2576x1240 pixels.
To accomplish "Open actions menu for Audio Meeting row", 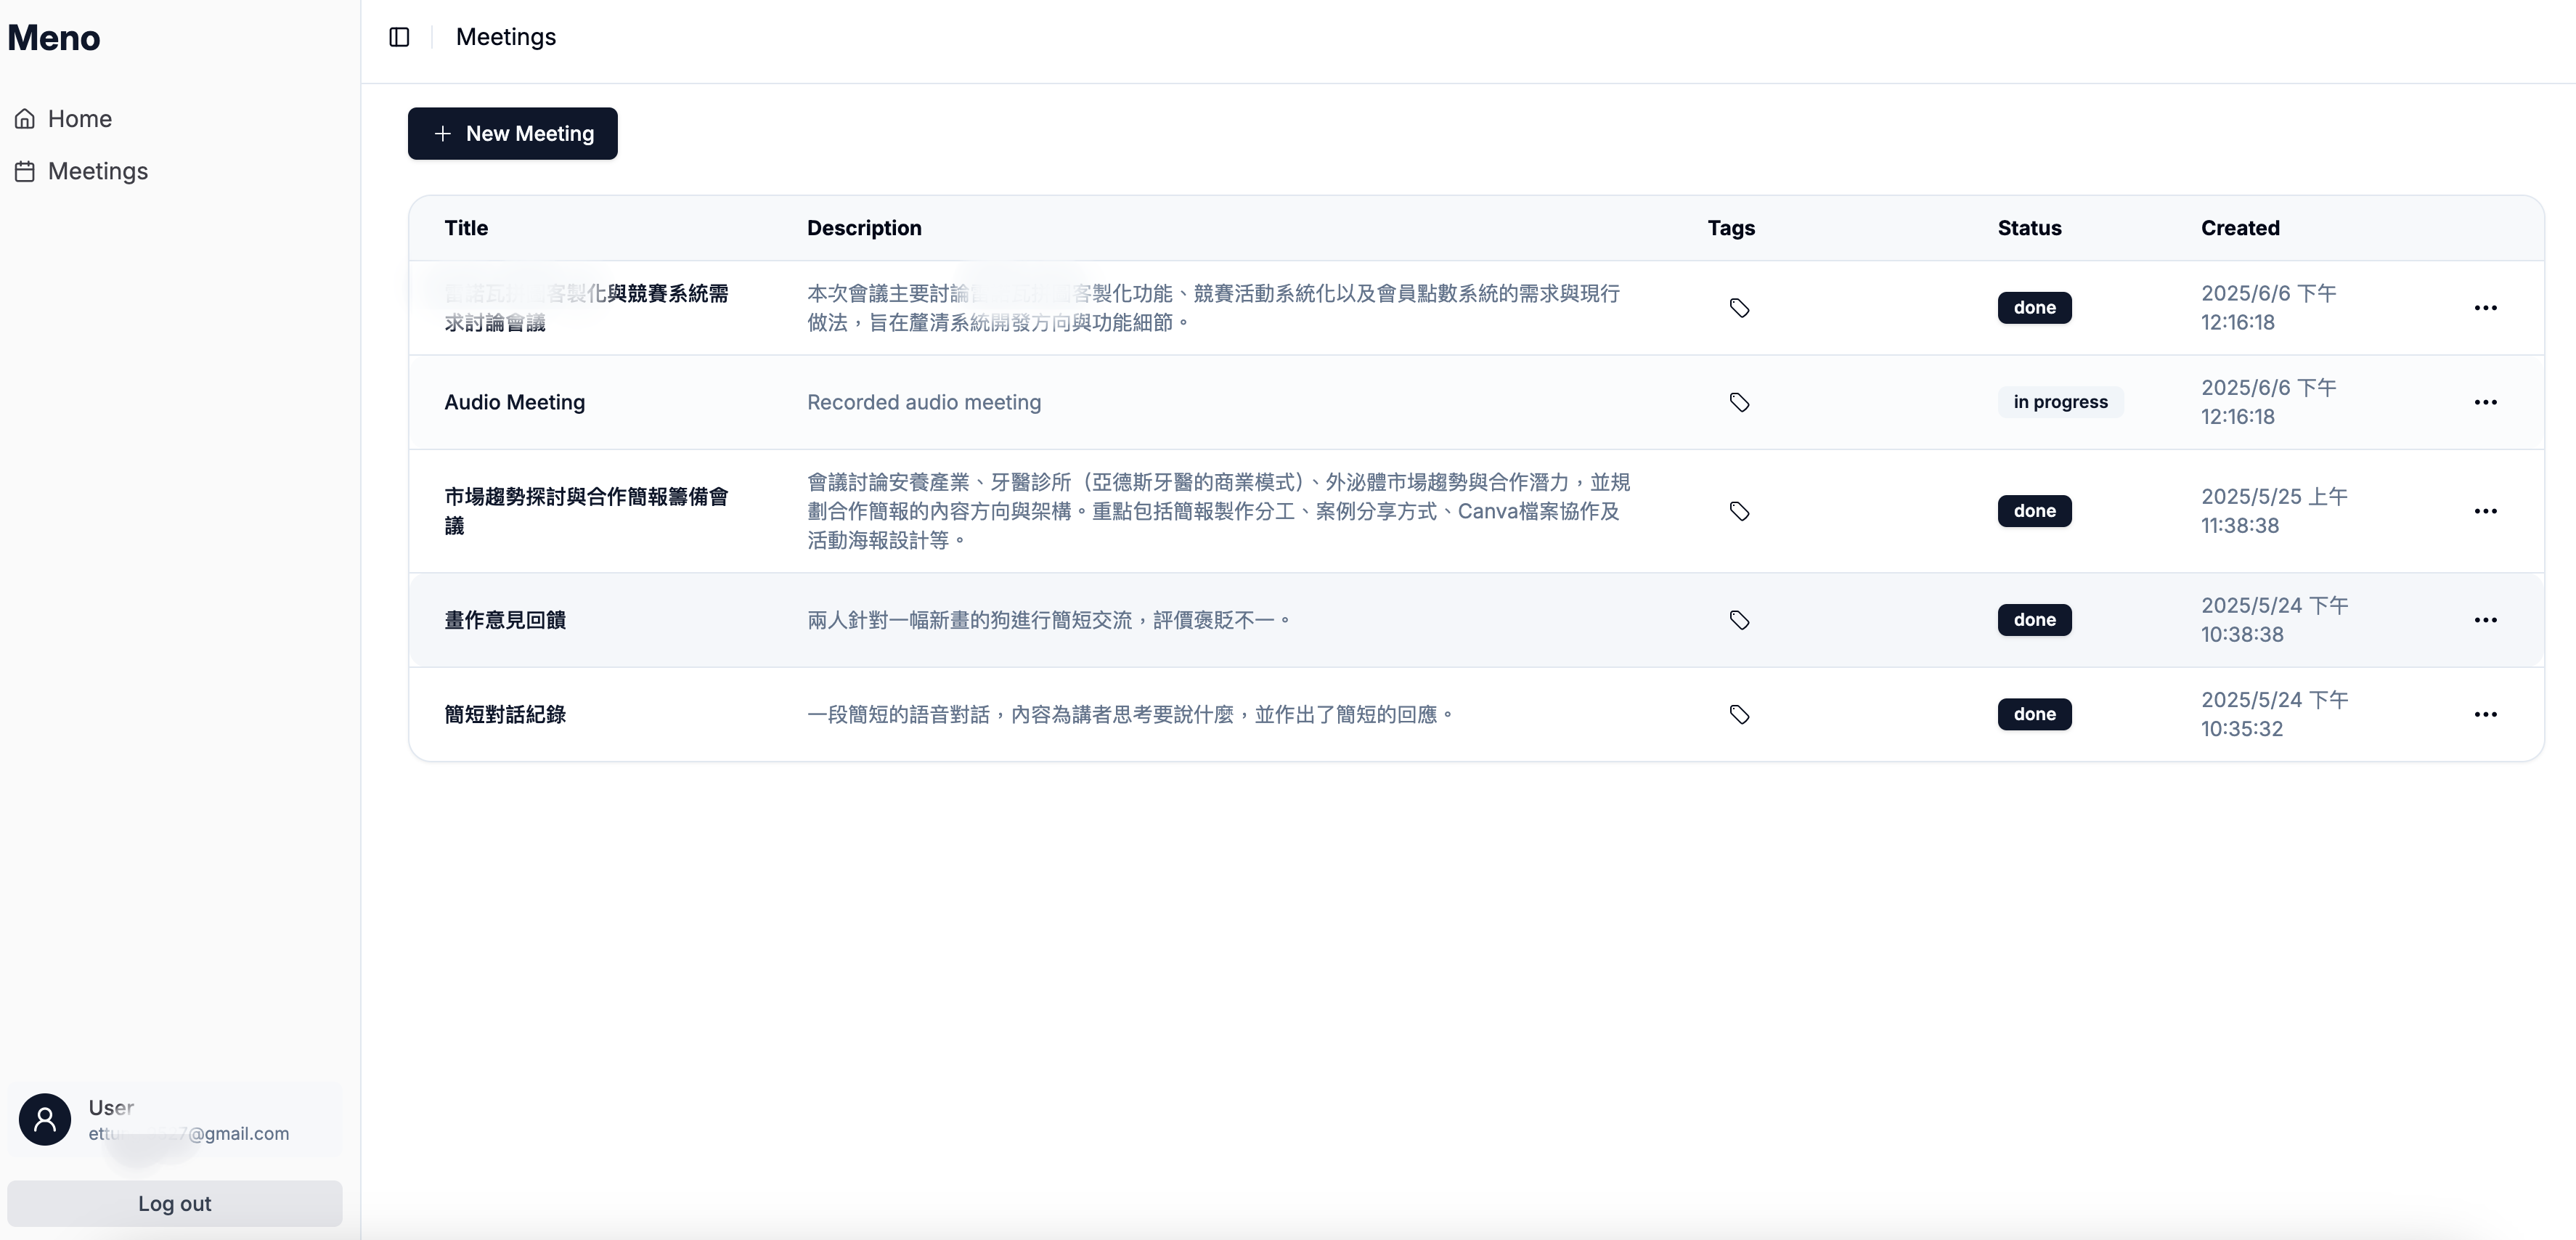I will point(2485,402).
